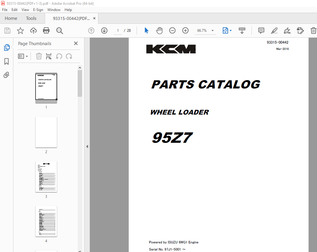Select the page 4 thumbnail

click(x=46, y=221)
